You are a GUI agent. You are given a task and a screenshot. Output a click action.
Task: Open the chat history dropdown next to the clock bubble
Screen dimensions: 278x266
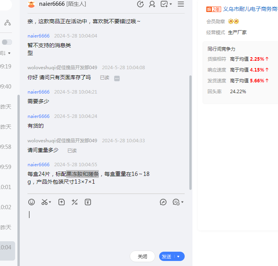click(182, 202)
